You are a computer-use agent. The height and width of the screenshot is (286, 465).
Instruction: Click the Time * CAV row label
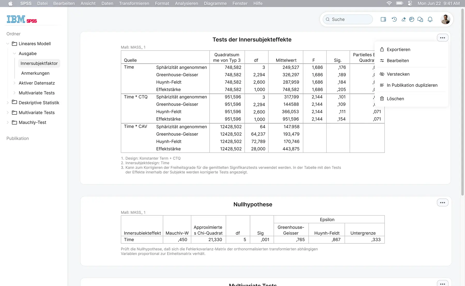[136, 126]
